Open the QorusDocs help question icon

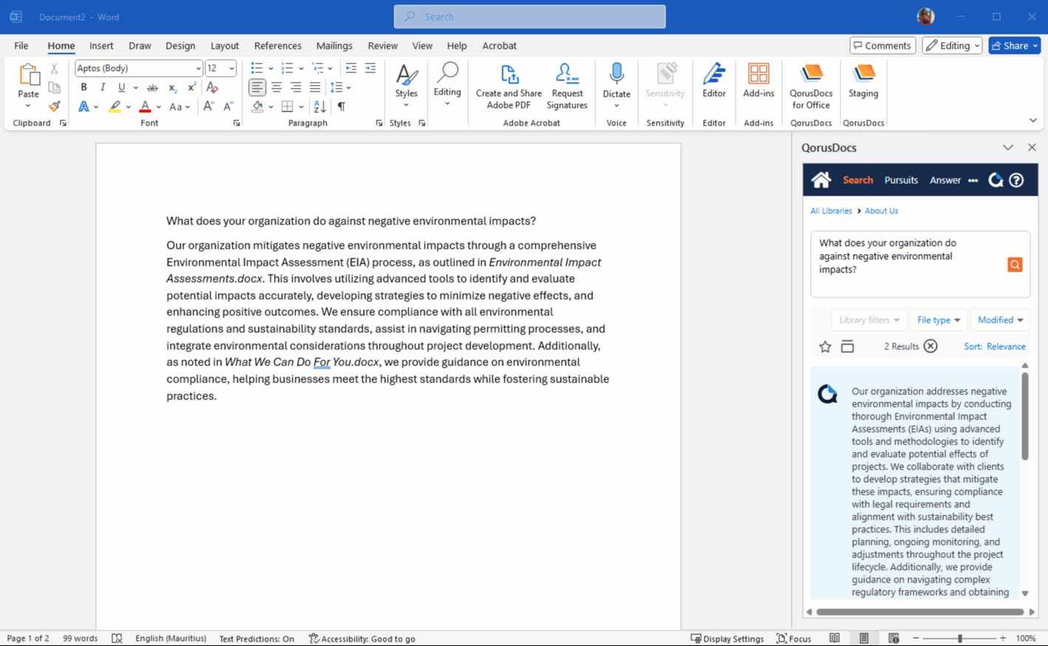(1016, 180)
